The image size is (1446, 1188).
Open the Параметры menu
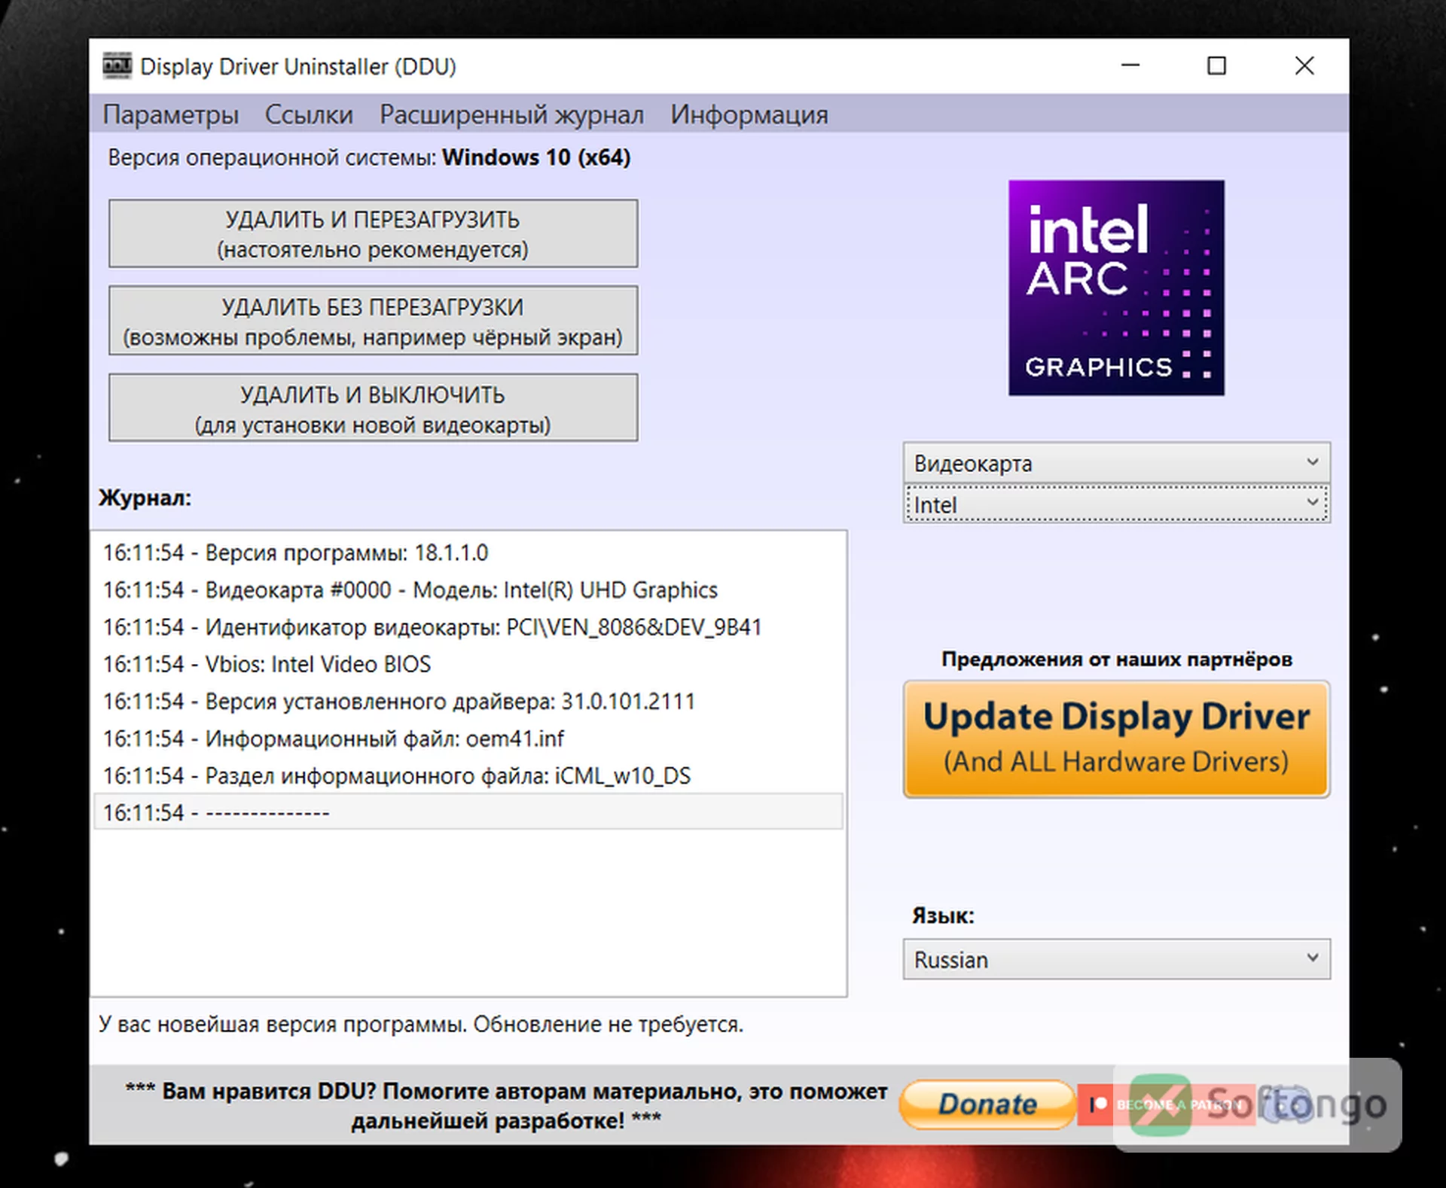coord(171,114)
